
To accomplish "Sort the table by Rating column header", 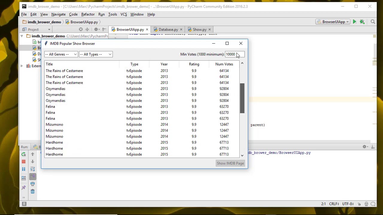I will pyautogui.click(x=194, y=64).
